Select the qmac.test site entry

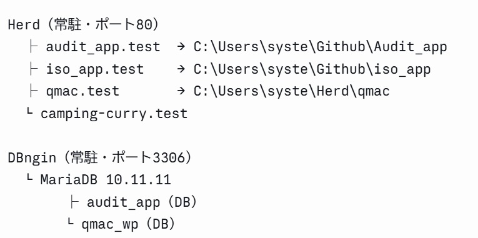coord(82,91)
